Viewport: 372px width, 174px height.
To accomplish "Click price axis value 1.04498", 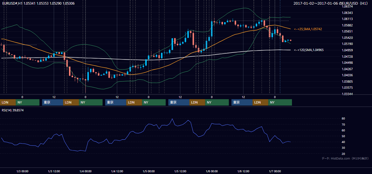I will tap(347, 63).
